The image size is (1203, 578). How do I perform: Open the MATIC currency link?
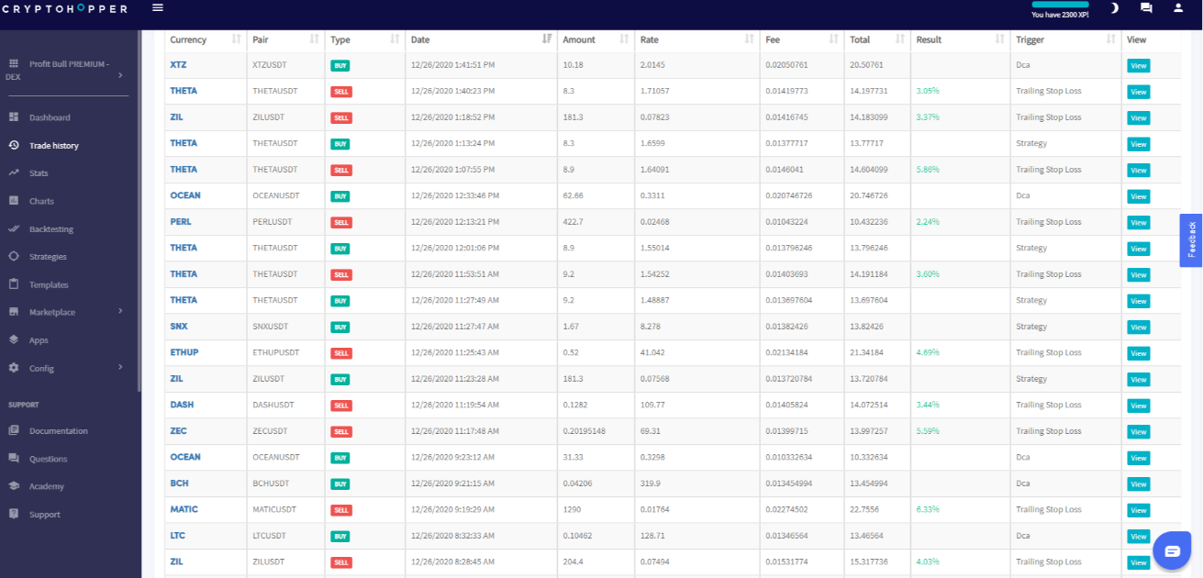click(184, 509)
